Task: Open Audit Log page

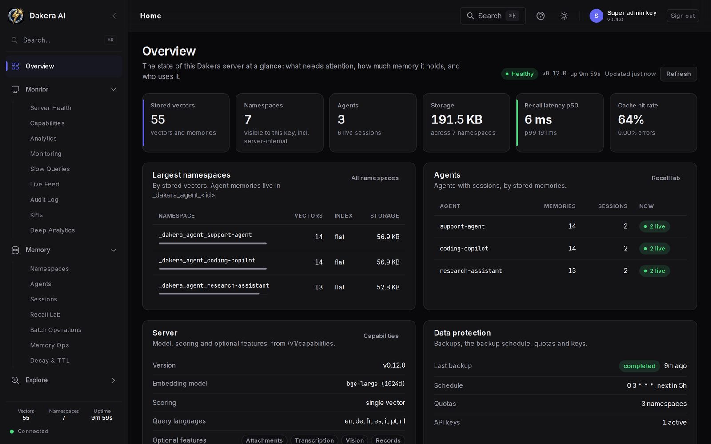Action: 44,200
